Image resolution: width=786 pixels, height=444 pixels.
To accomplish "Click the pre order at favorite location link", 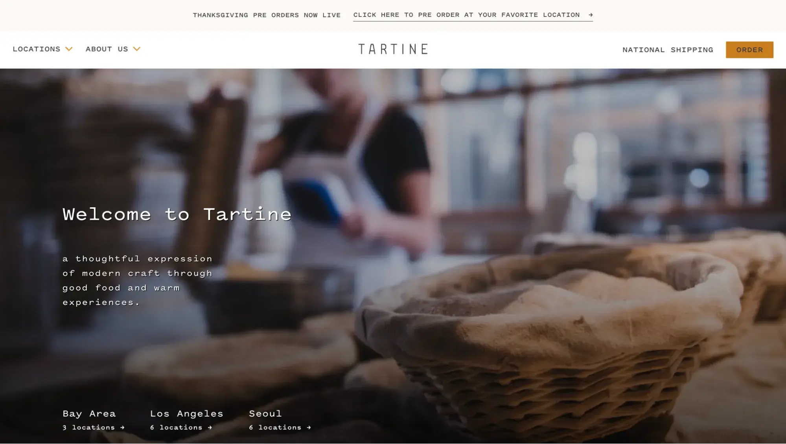I will pyautogui.click(x=473, y=15).
